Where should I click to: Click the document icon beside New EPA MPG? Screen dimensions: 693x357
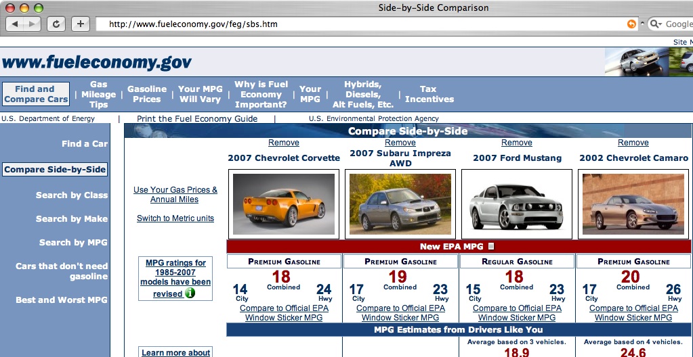click(x=491, y=247)
